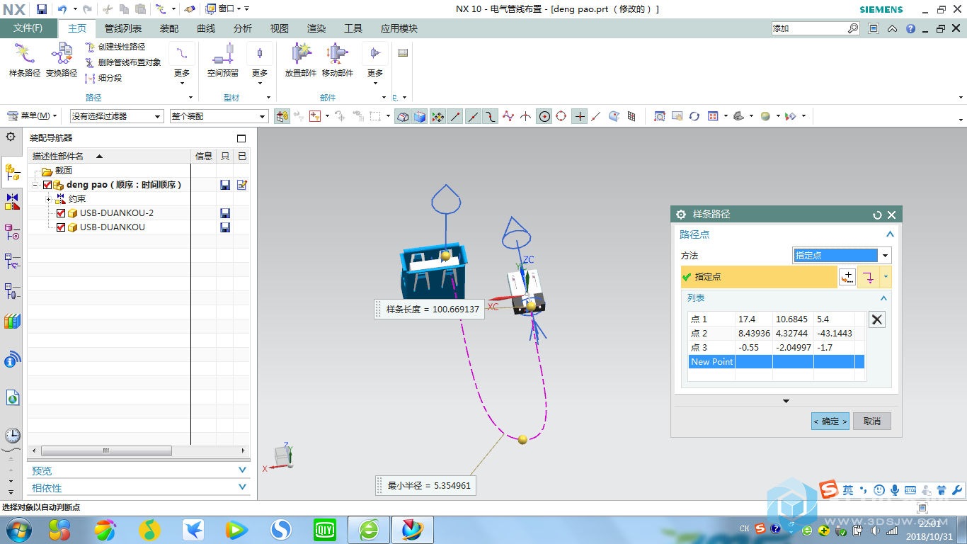Open the Internet Explorer sidebar tab icon
This screenshot has width=967, height=544.
(12, 397)
